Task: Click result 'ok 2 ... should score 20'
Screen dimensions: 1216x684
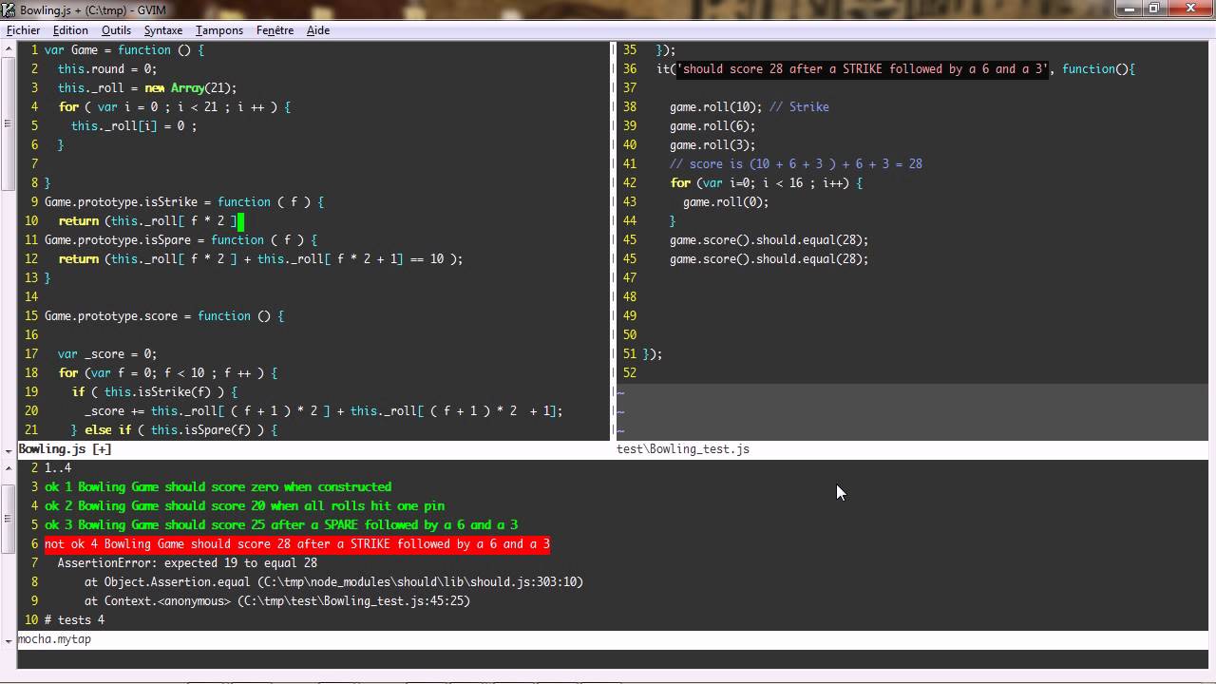Action: coord(244,506)
